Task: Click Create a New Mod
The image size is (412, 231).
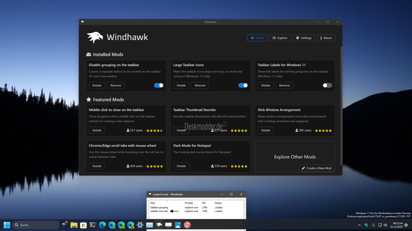Action: 316,168
